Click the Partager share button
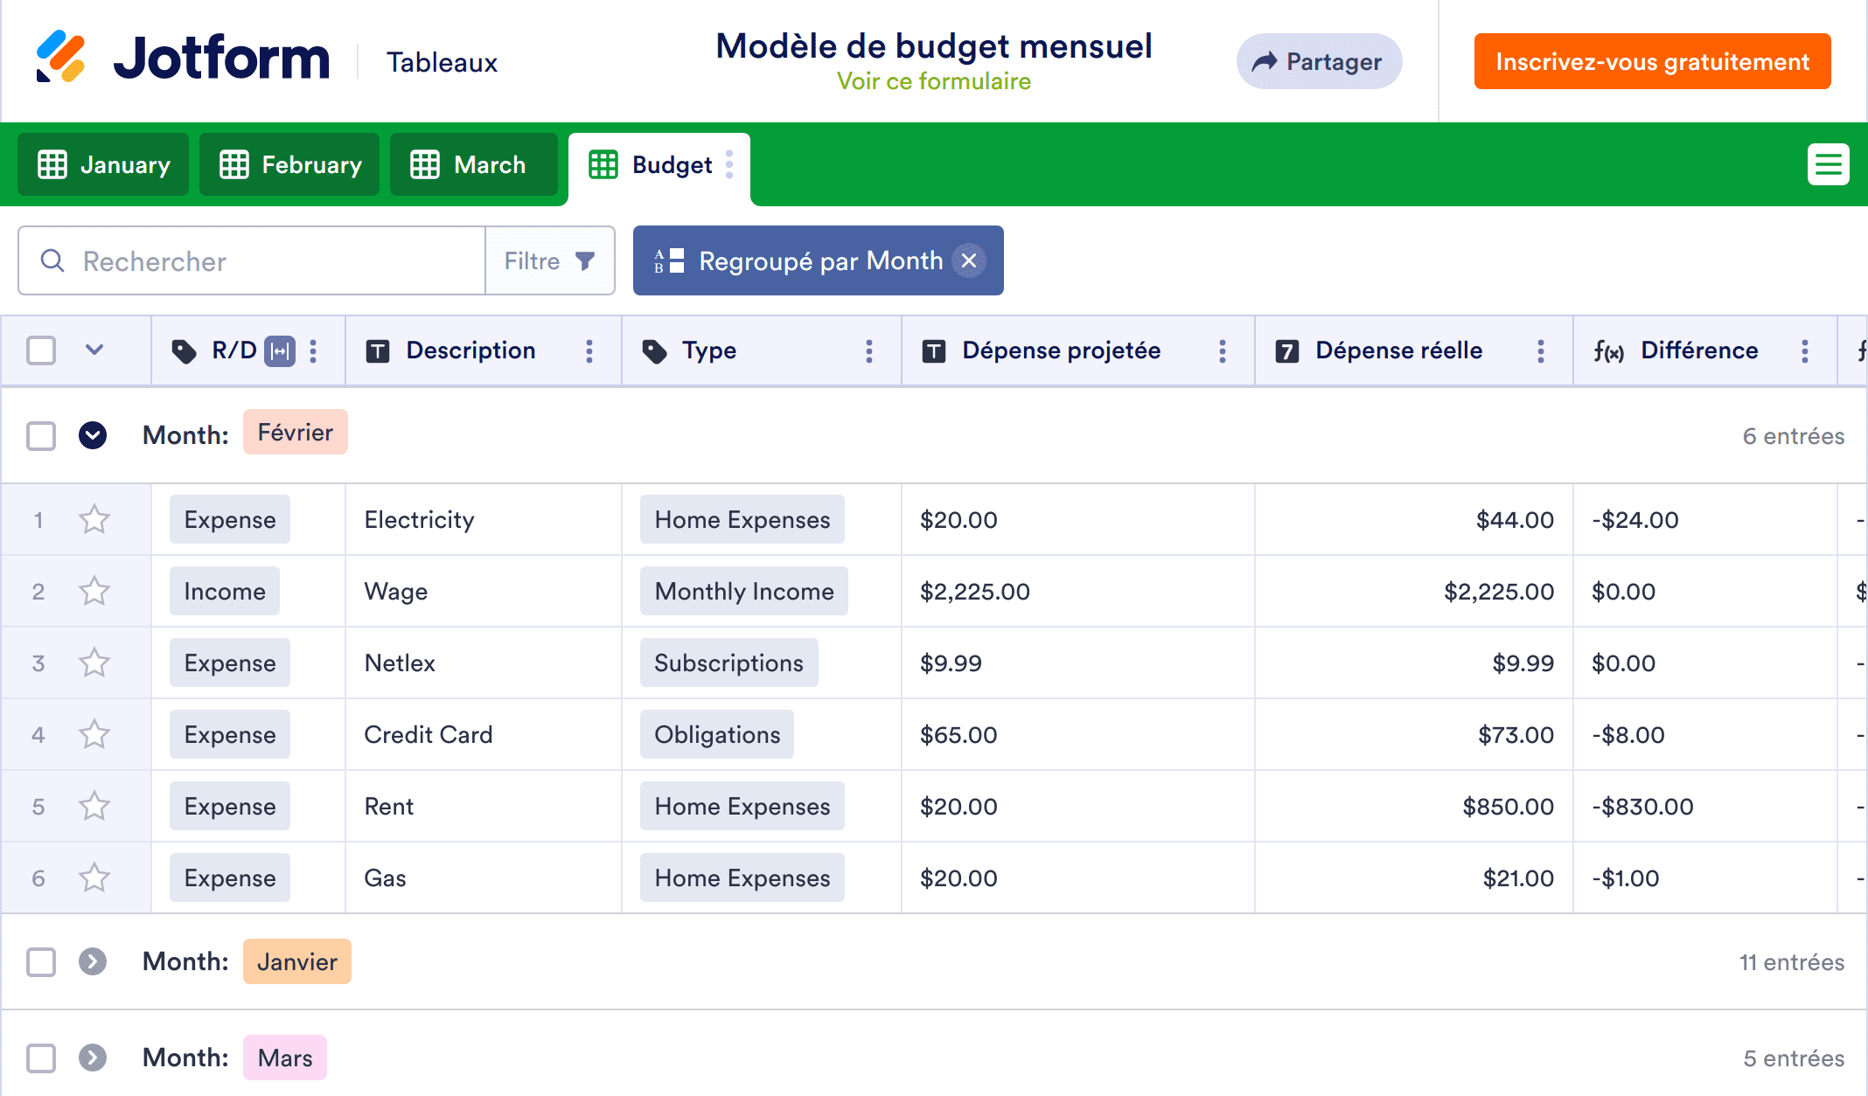The height and width of the screenshot is (1096, 1868). (1319, 61)
